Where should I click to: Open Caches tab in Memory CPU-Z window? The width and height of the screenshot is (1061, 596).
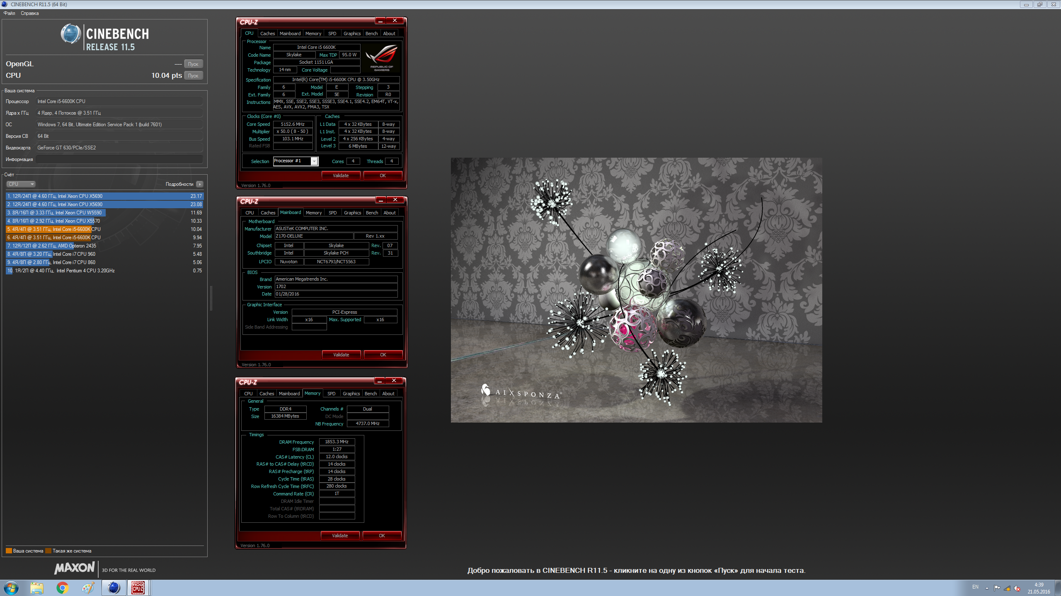(266, 394)
